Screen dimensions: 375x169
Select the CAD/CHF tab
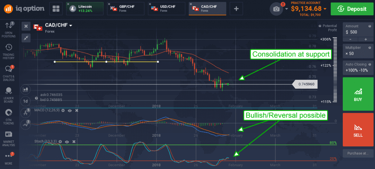(x=207, y=9)
